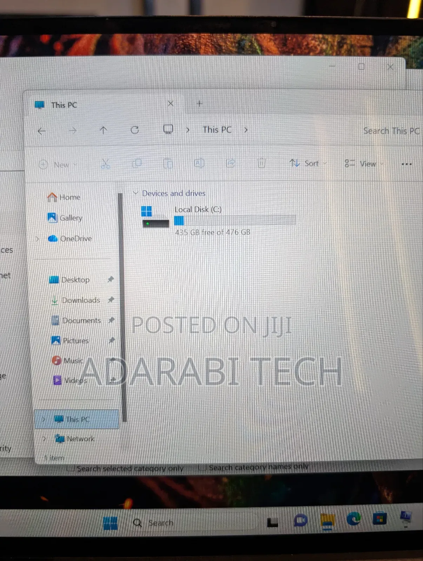Open the Videos folder in sidebar
This screenshot has width=423, height=561.
[70, 380]
